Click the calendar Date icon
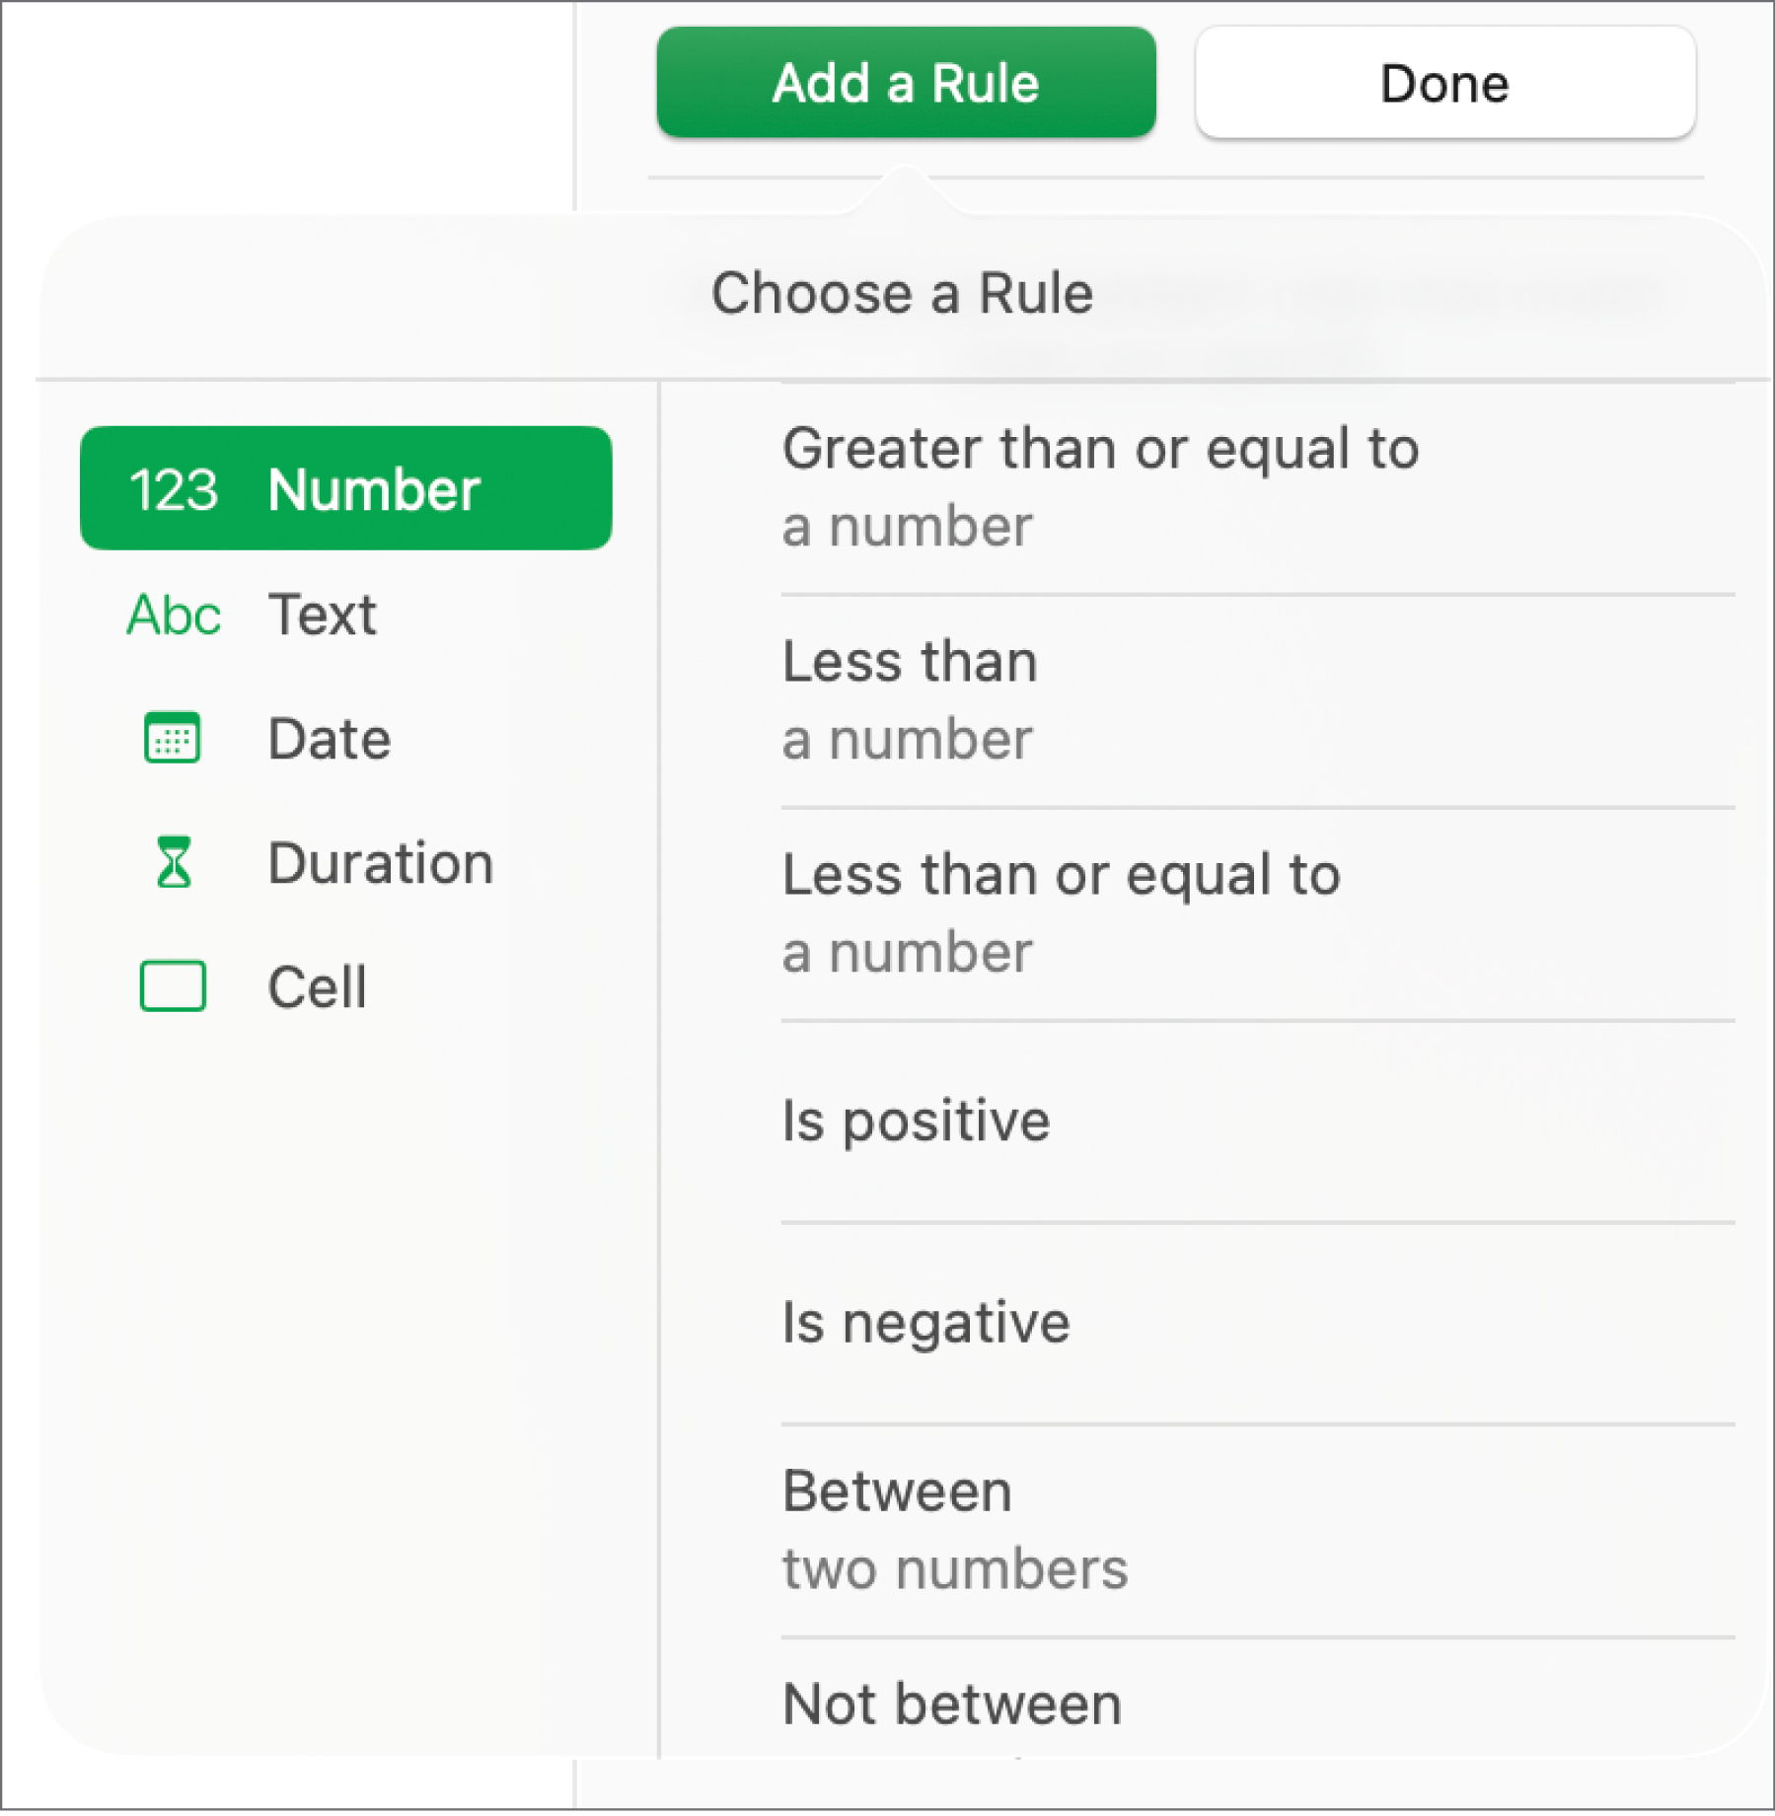Screen dimensions: 1775x1816 pos(173,739)
